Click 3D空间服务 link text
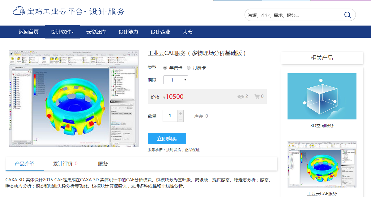371x197 pixels. click(322, 126)
